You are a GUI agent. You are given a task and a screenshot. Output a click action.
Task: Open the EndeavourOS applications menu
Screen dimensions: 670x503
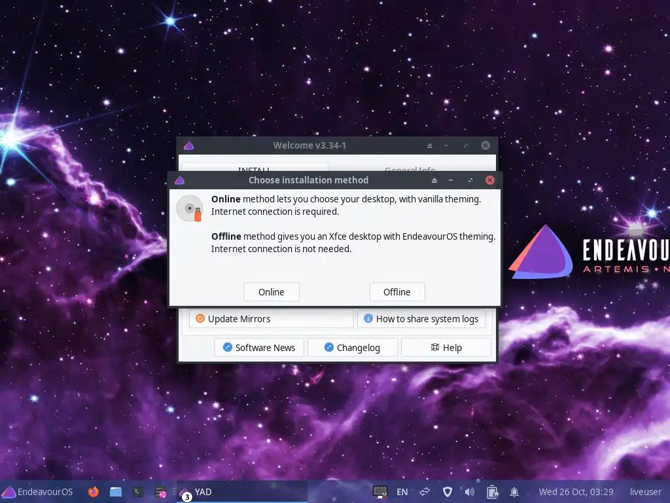[37, 492]
